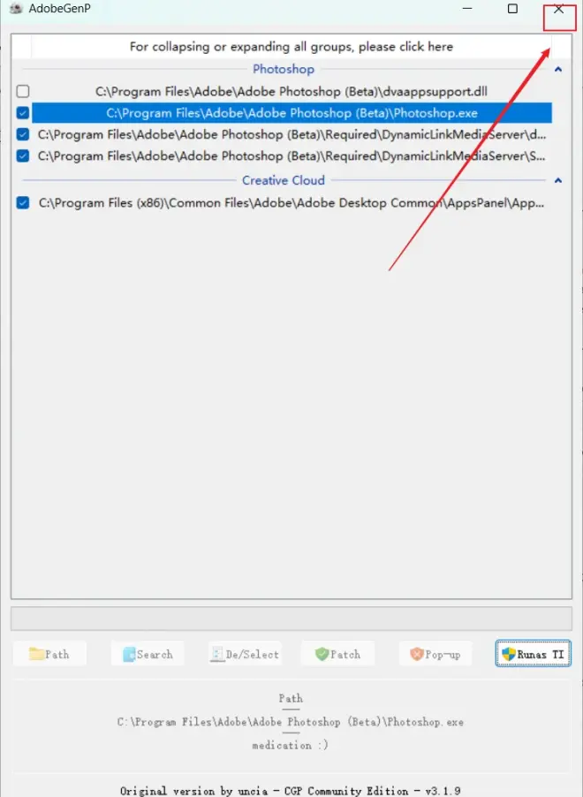Uncheck the Creative Cloud AppsPanel checkbox
Image resolution: width=583 pixels, height=797 pixels.
[x=23, y=203]
